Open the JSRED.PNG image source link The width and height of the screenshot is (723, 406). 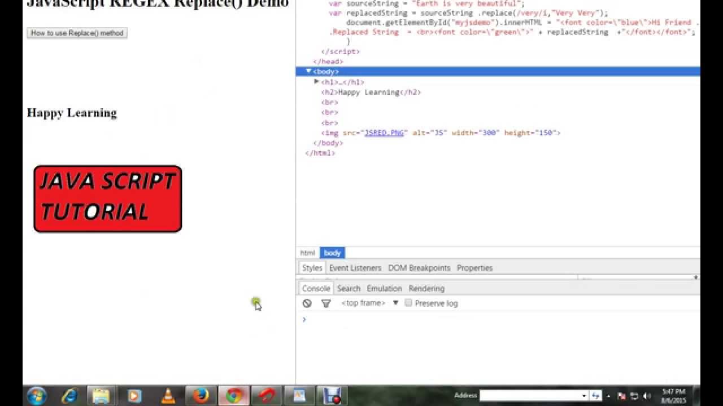tap(384, 133)
